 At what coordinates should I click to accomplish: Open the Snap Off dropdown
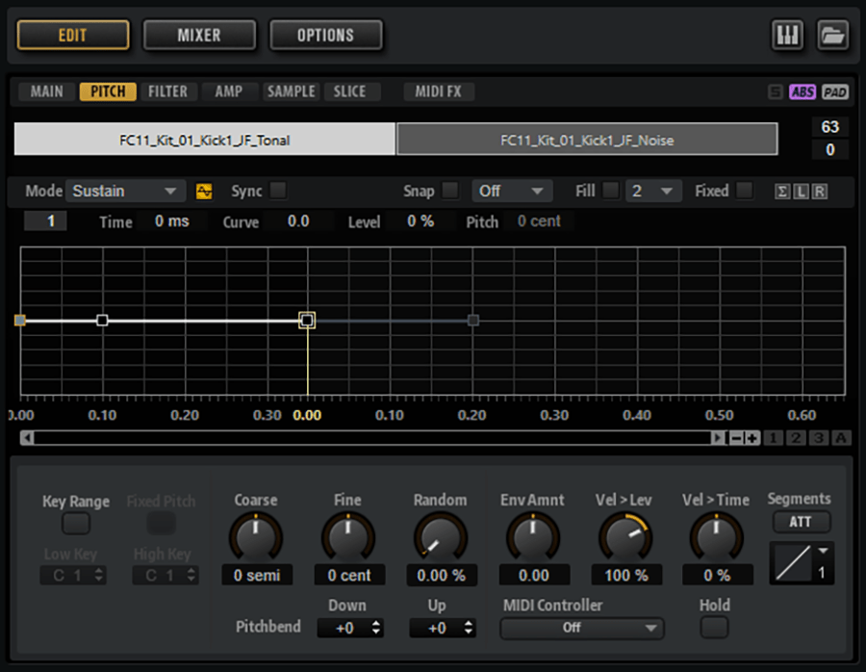512,191
